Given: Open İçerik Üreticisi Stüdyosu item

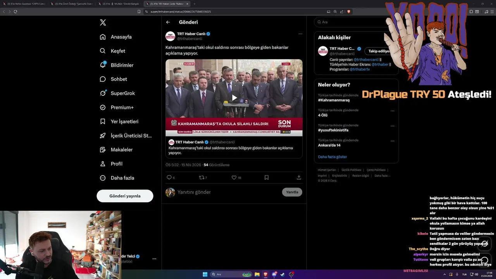Looking at the screenshot, I should (126, 136).
